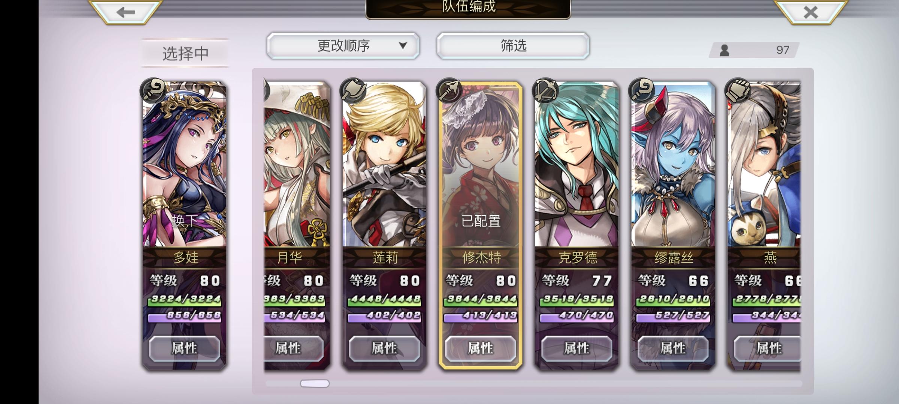Tap the character count person icon
The height and width of the screenshot is (404, 899).
[x=724, y=50]
